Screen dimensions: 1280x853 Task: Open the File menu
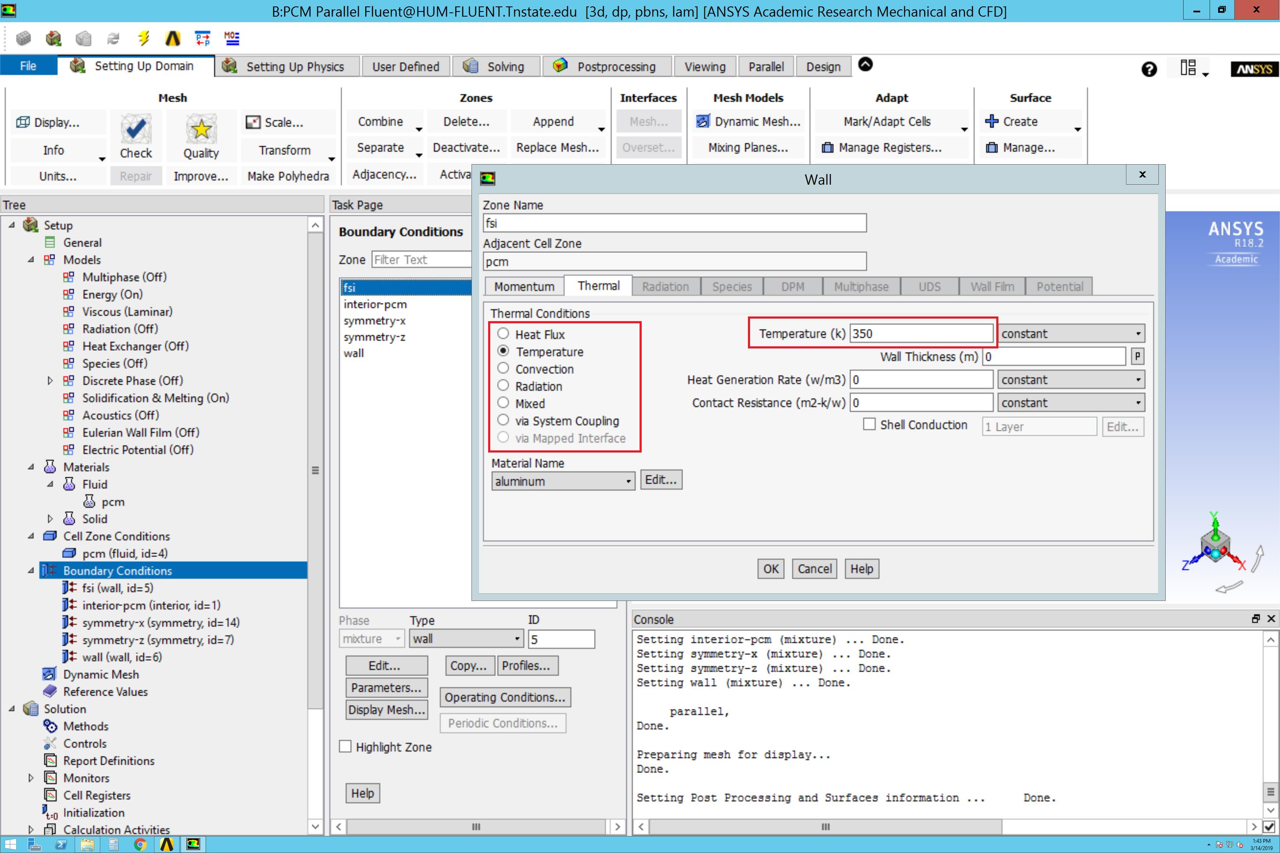28,66
